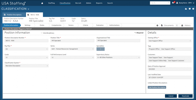196x100 pixels.
Task: Switch to the Position Descriptions tab
Action: click(x=14, y=15)
